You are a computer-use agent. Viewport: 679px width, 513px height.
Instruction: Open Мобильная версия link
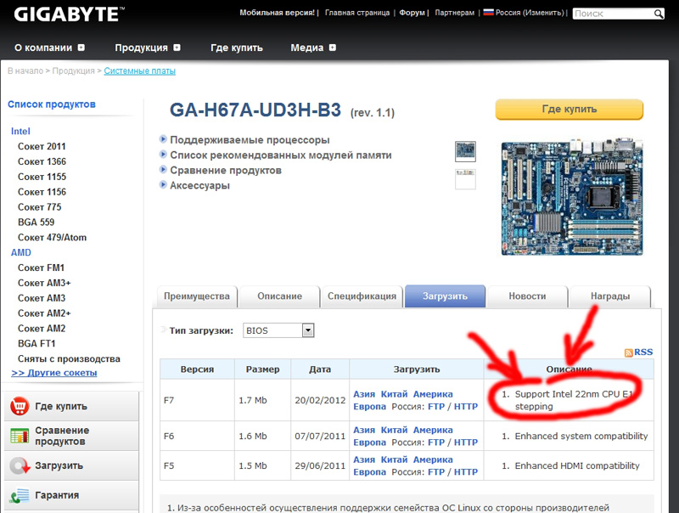278,13
